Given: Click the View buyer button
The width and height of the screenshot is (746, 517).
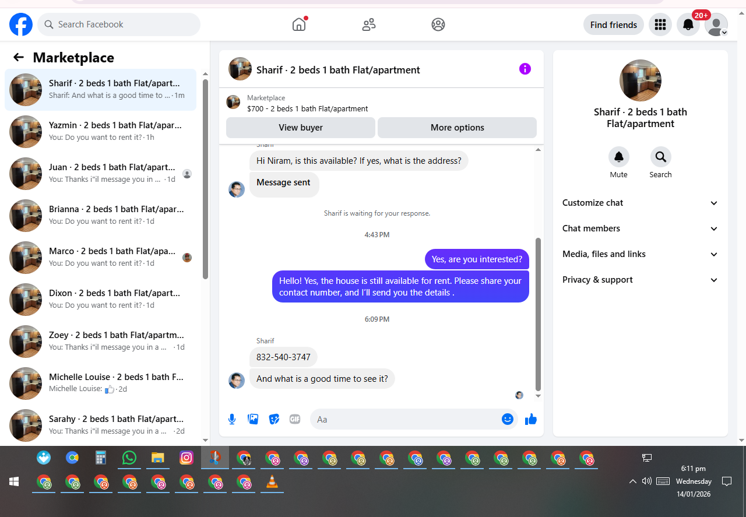Looking at the screenshot, I should [x=301, y=128].
